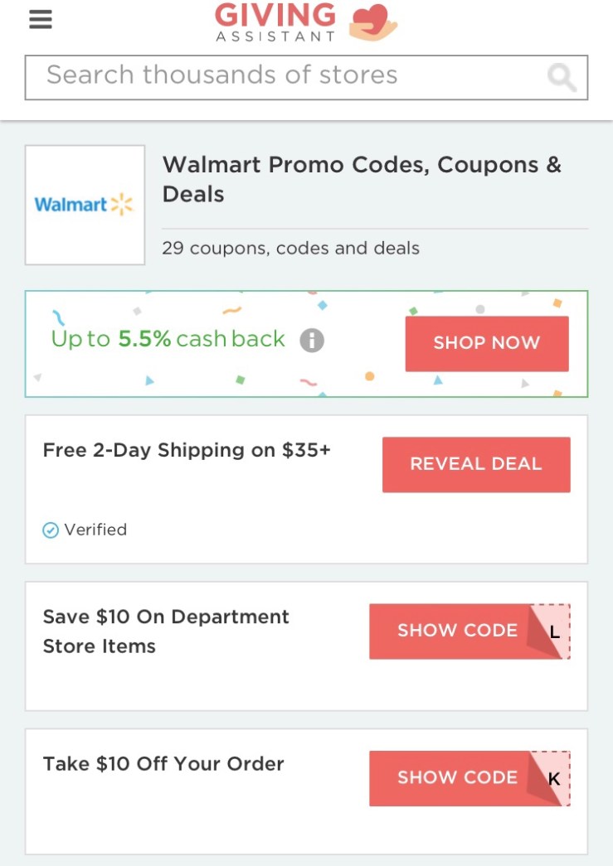The width and height of the screenshot is (613, 866).
Task: Click the peeled code corner showing L
Action: tap(554, 632)
